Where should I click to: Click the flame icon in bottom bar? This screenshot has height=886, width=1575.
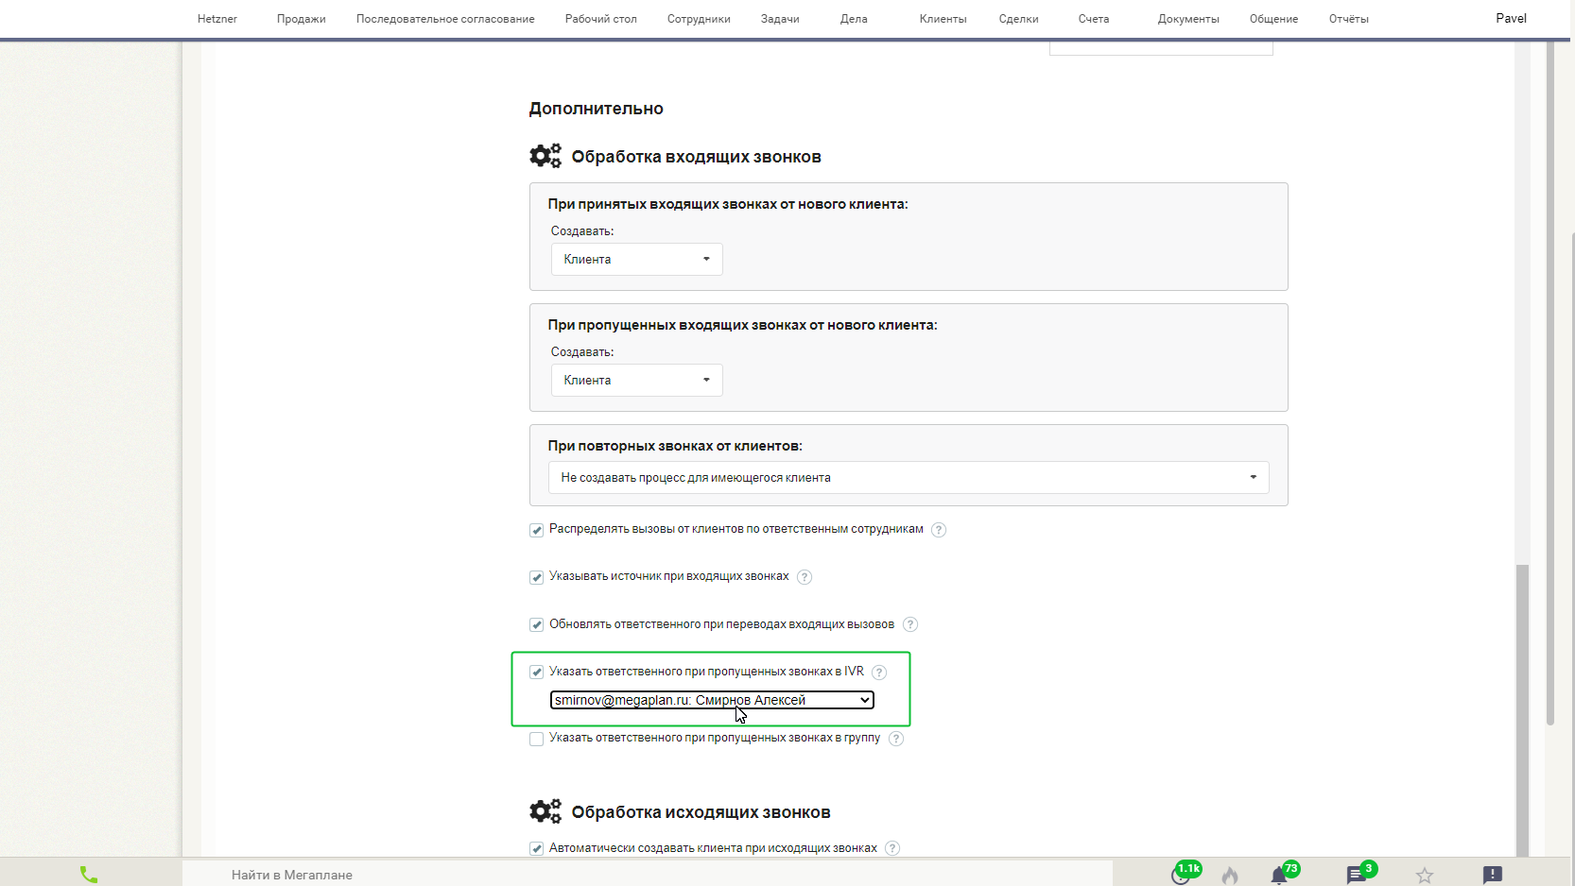pyautogui.click(x=1230, y=876)
